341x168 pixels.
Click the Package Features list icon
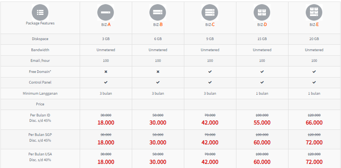point(40,12)
